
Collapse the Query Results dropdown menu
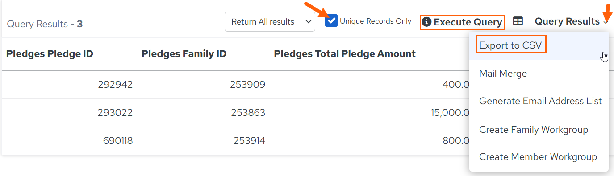(x=572, y=21)
